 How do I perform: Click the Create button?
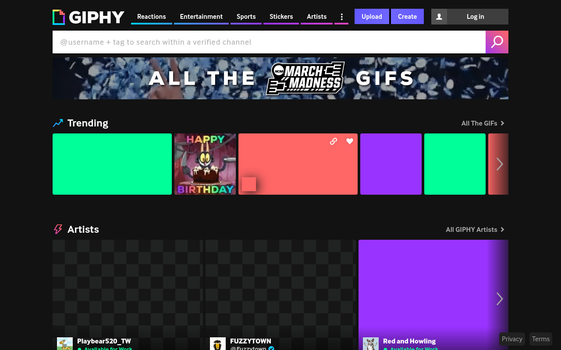407,17
